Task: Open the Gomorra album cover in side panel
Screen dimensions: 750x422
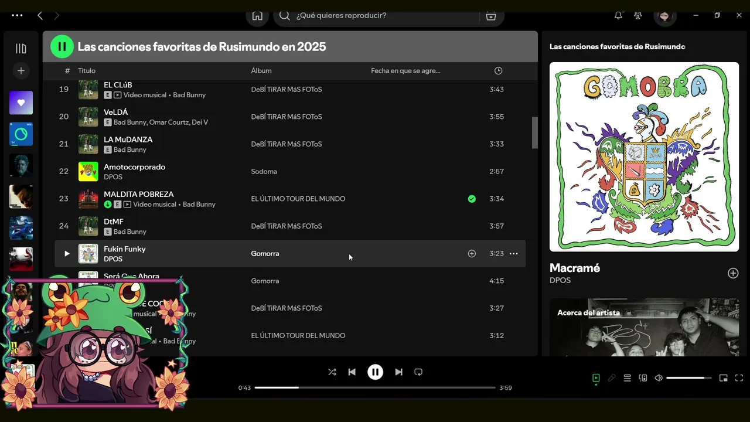Action: [644, 157]
